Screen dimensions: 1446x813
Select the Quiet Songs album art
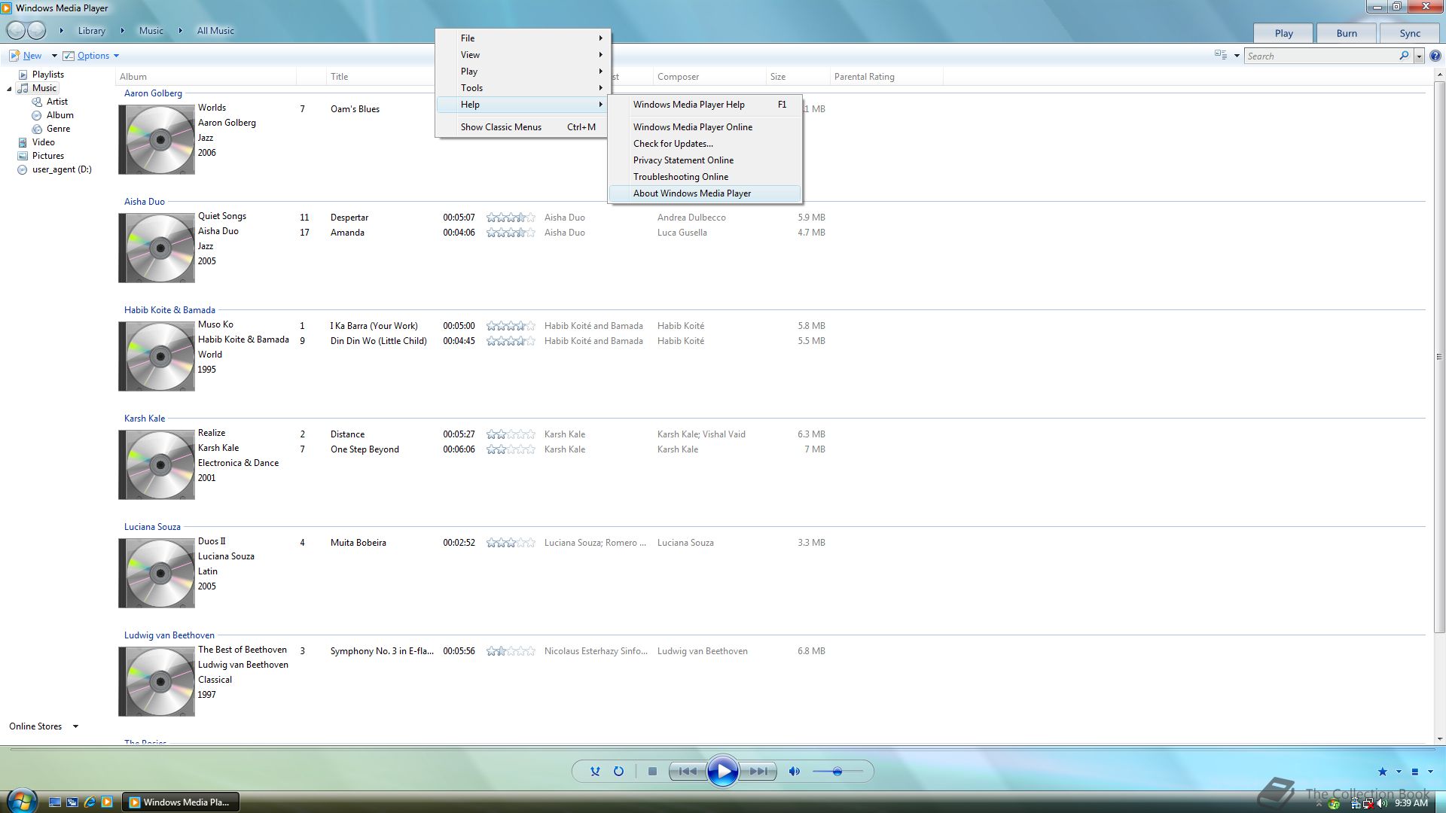[x=157, y=248]
